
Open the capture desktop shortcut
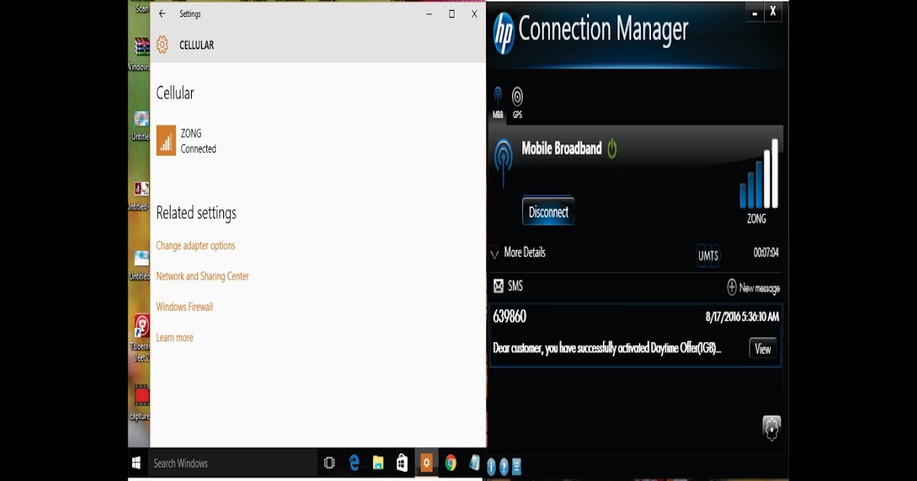point(141,402)
